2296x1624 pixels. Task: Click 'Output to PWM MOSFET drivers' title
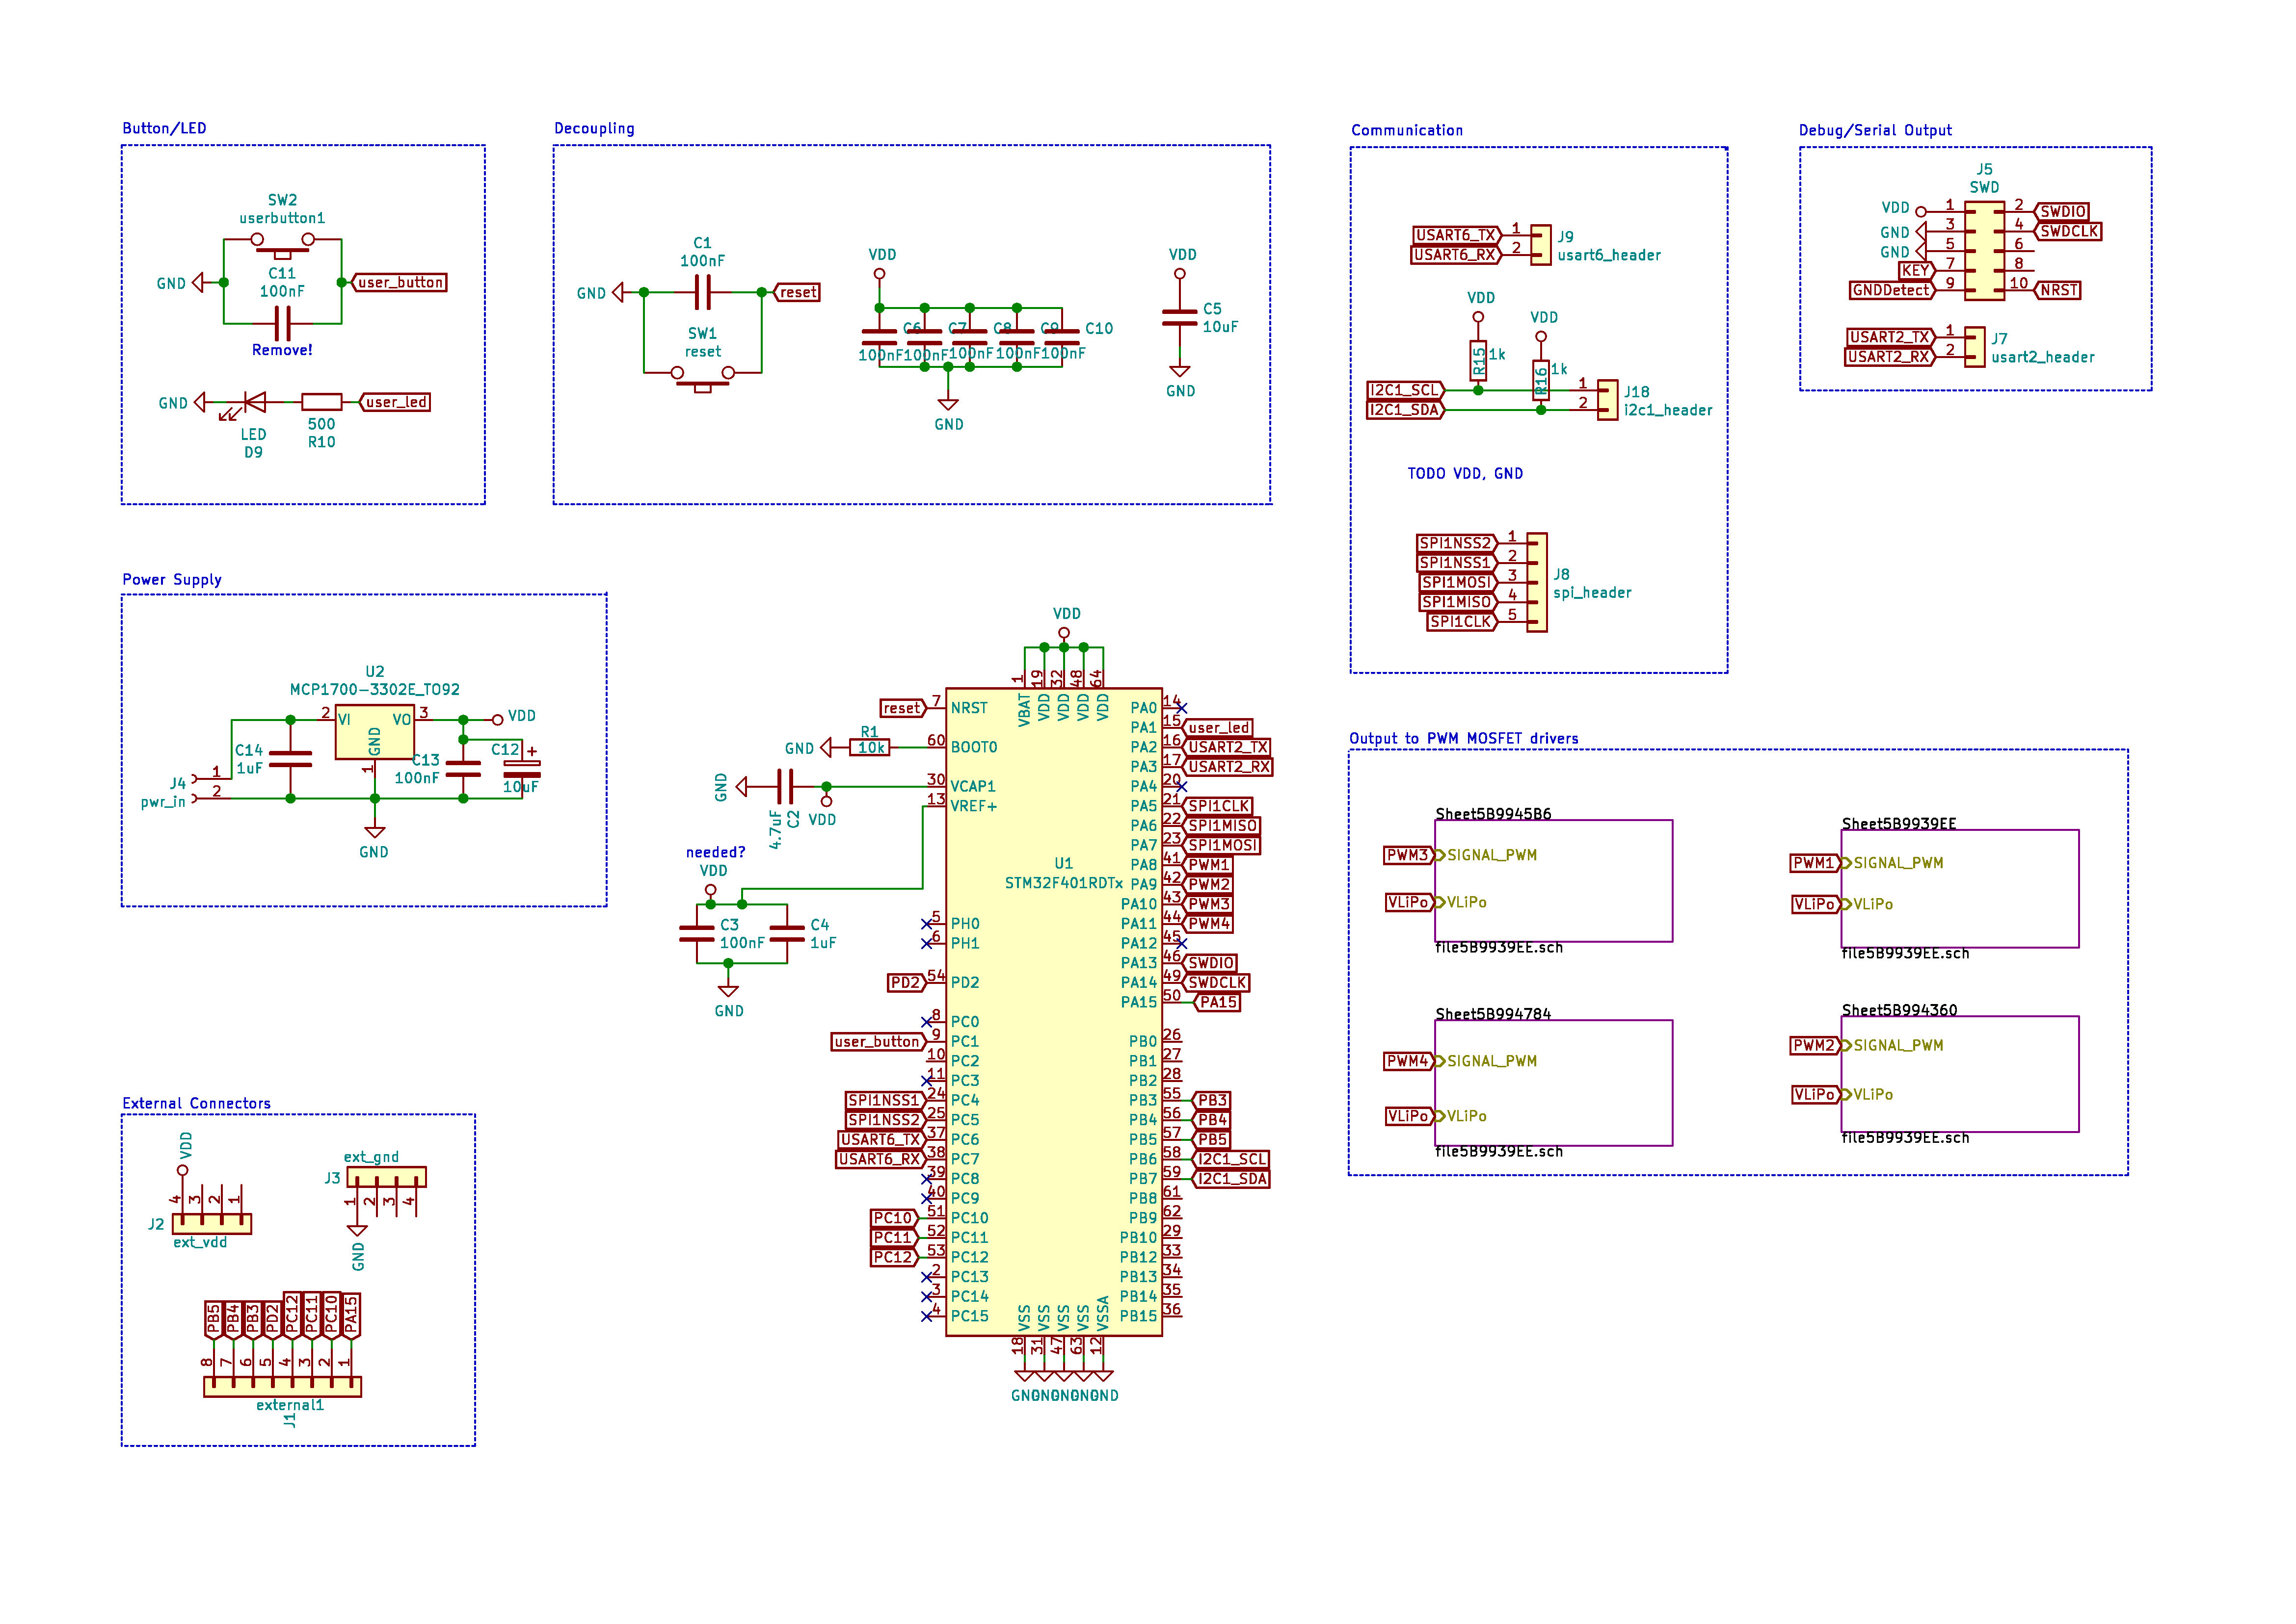pos(1464,738)
